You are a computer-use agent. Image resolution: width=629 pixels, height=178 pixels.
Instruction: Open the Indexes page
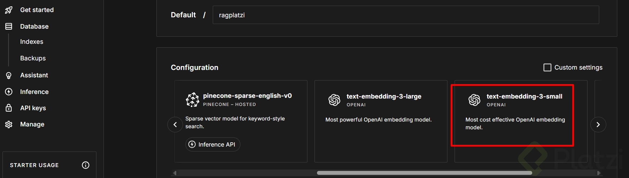(x=32, y=42)
